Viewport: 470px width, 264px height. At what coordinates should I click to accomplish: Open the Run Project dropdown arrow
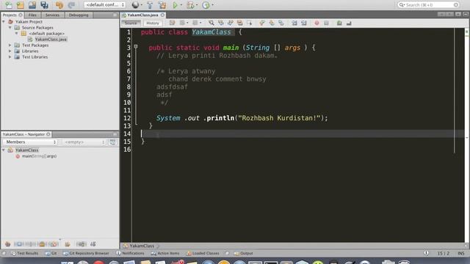[181, 5]
